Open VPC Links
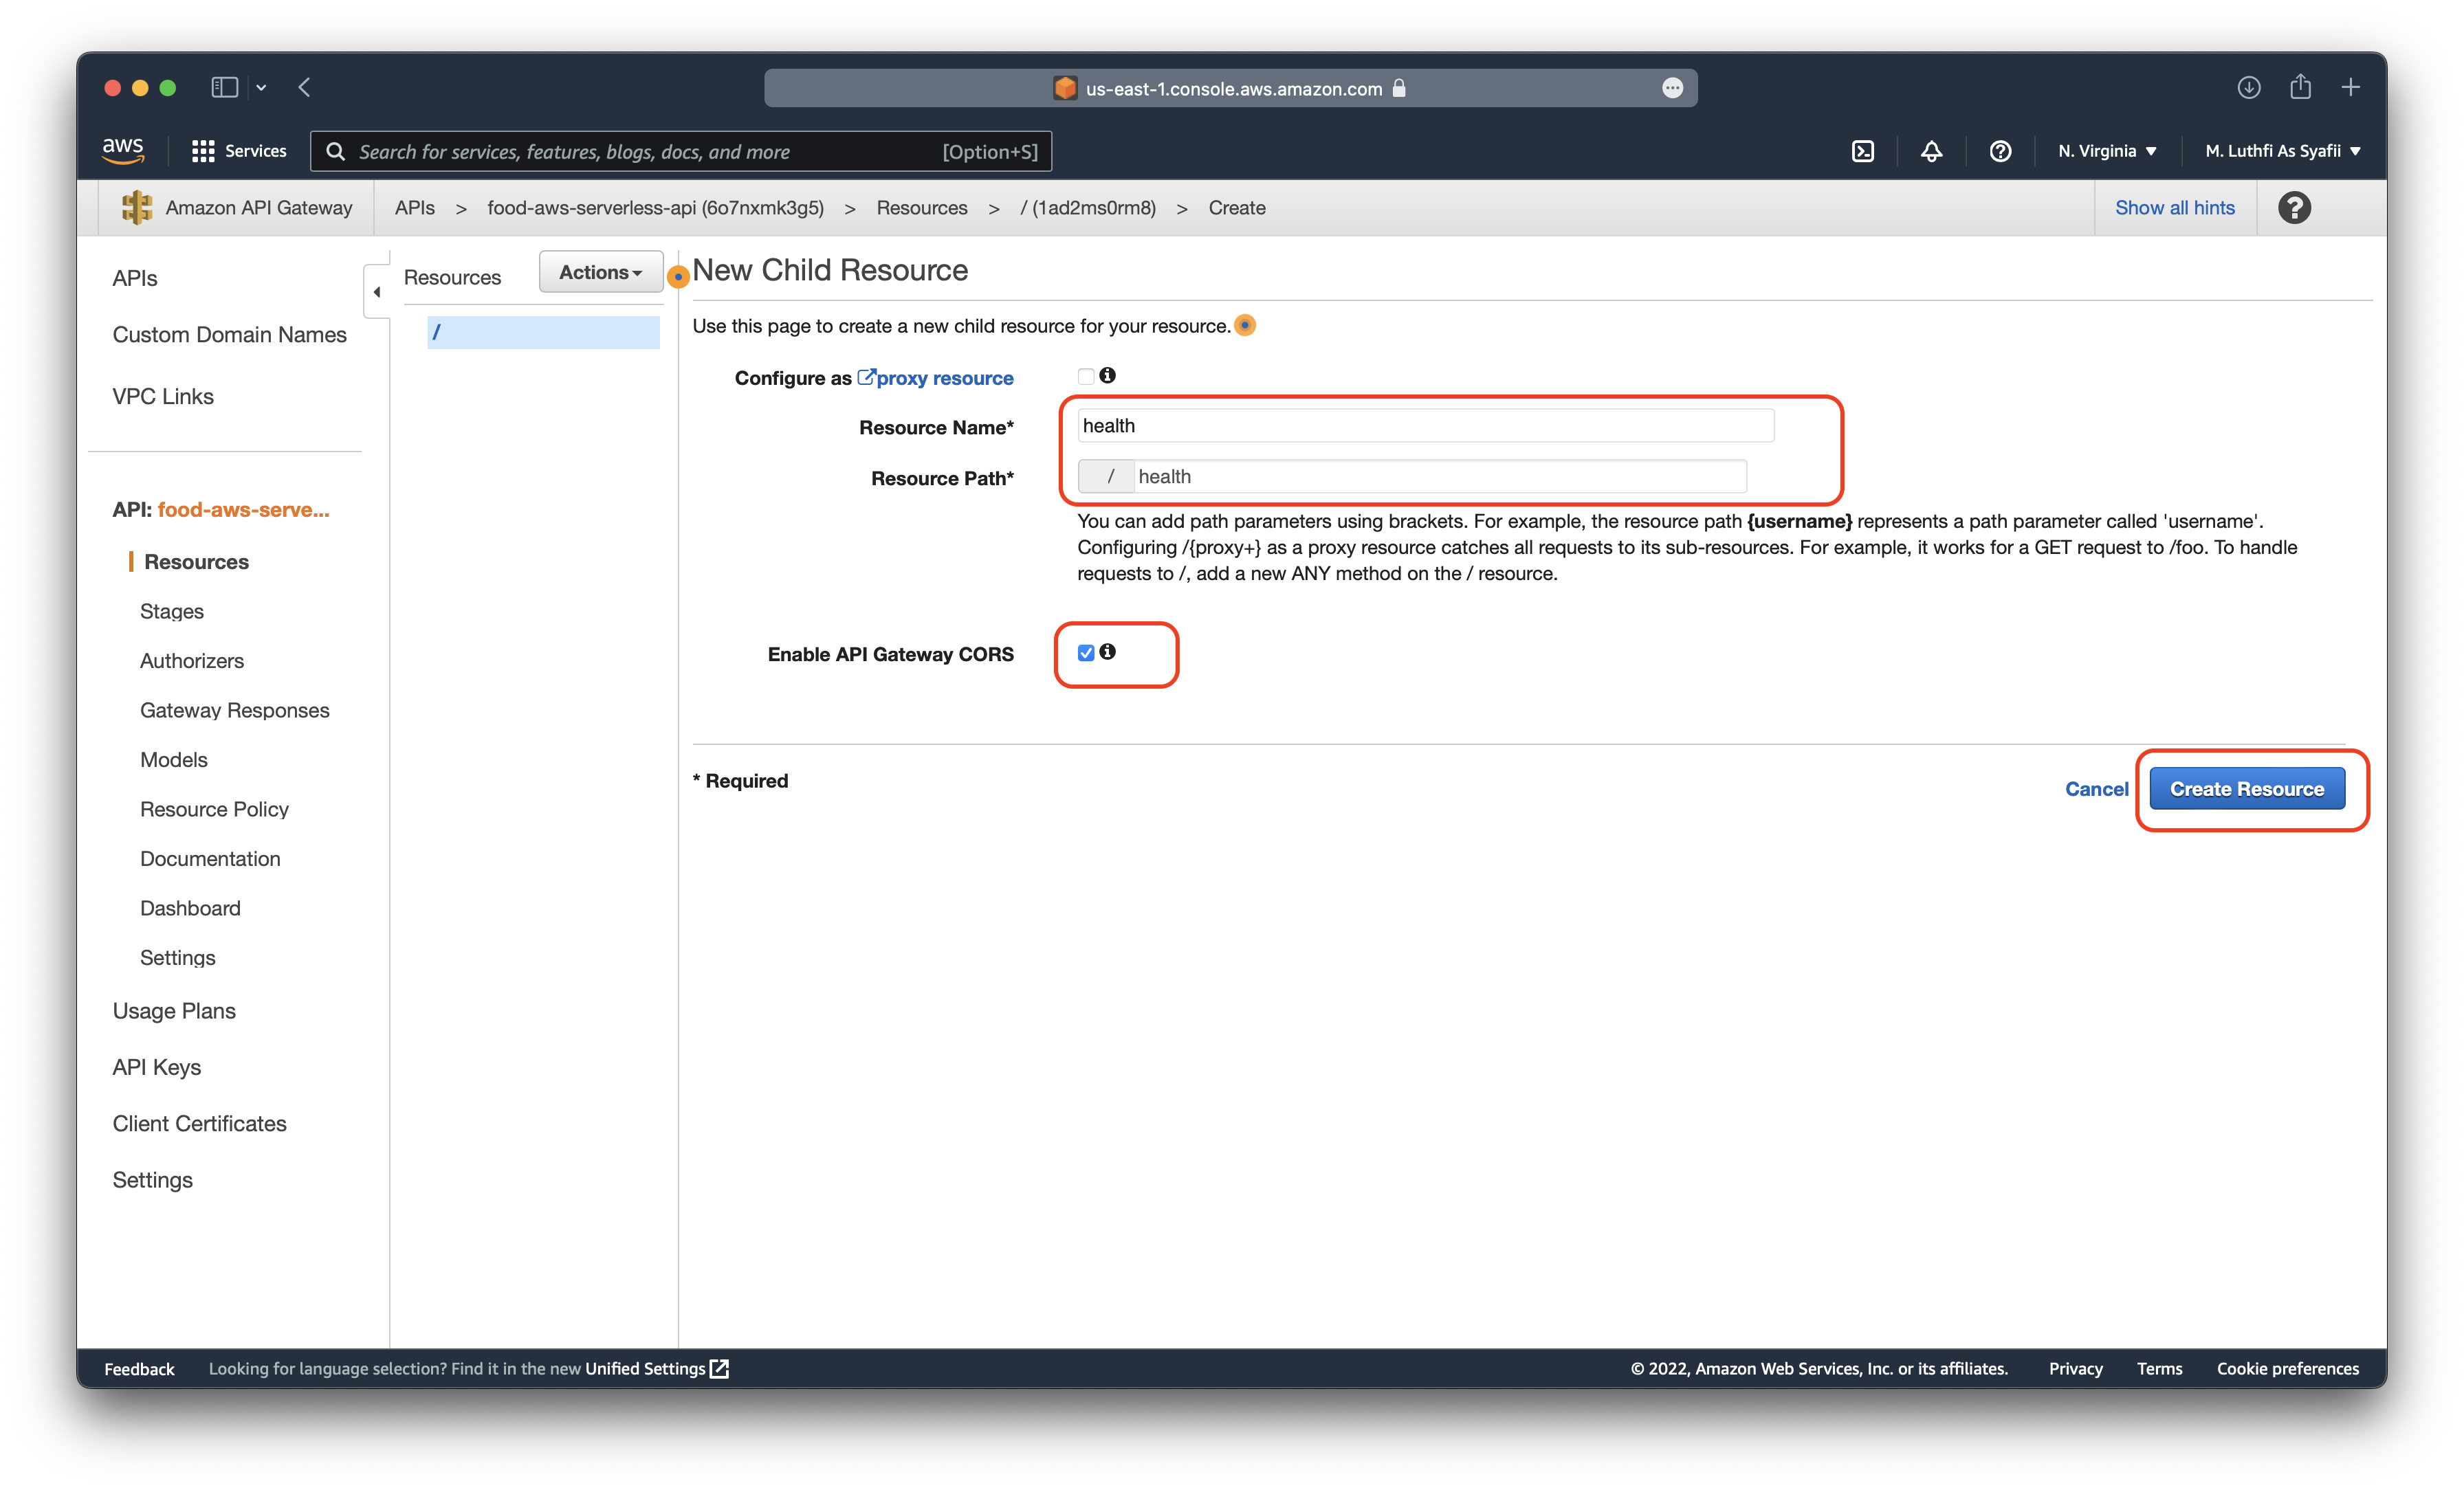This screenshot has width=2464, height=1490. (x=163, y=396)
